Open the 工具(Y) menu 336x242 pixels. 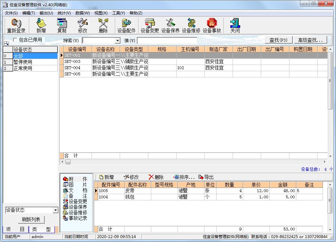point(118,13)
